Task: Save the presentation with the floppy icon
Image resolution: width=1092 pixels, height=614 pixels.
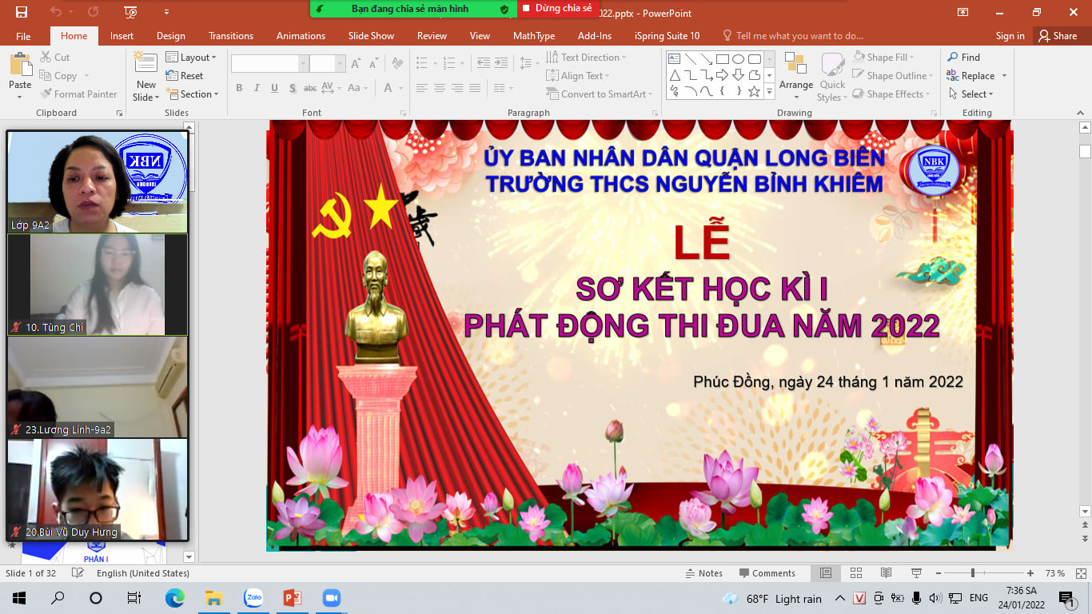Action: coord(22,12)
